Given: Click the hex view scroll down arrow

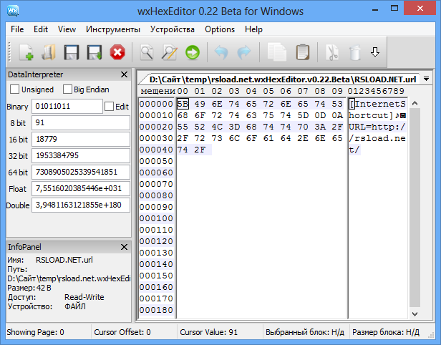Looking at the screenshot, I should pos(415,314).
